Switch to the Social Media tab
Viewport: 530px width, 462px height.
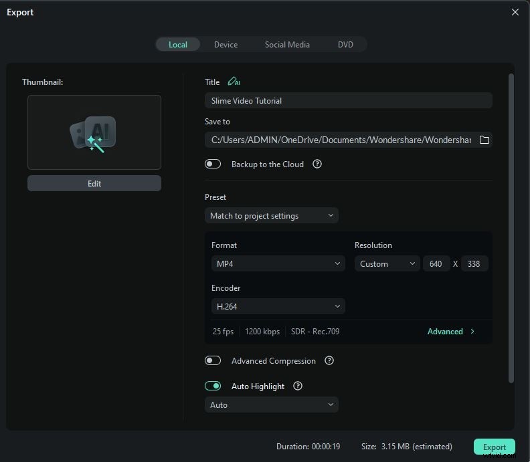287,45
